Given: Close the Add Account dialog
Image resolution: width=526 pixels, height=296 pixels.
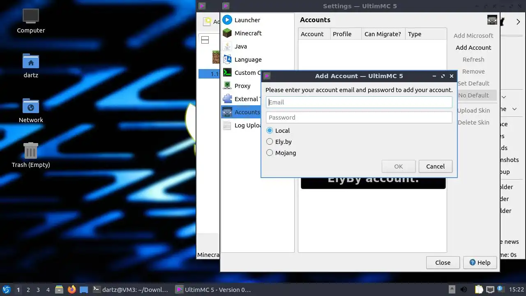Looking at the screenshot, I should 452,76.
